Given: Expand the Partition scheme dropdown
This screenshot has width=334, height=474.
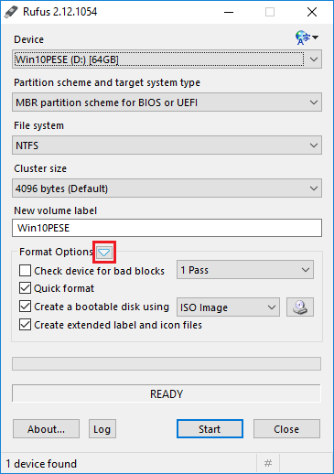Looking at the screenshot, I should (167, 102).
